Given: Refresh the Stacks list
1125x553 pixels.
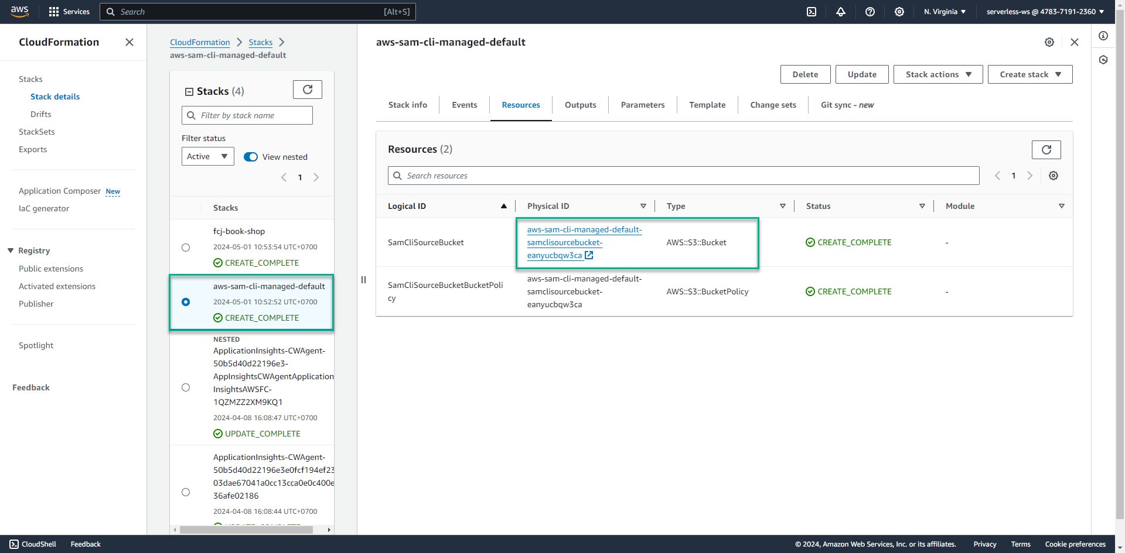Looking at the screenshot, I should [x=308, y=90].
